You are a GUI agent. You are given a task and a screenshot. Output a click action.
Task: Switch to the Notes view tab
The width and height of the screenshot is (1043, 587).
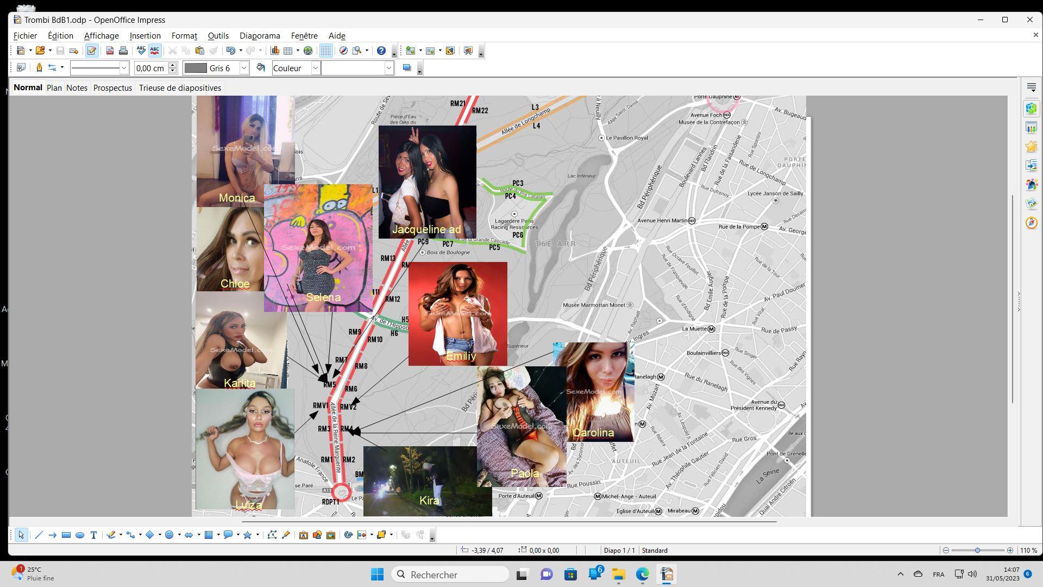pyautogui.click(x=77, y=88)
